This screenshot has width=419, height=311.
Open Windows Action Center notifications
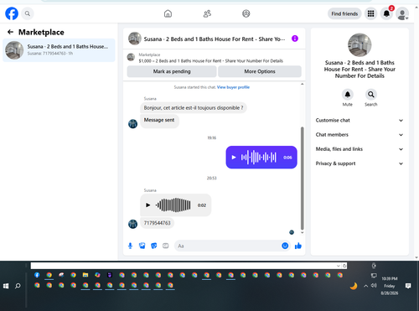408,286
